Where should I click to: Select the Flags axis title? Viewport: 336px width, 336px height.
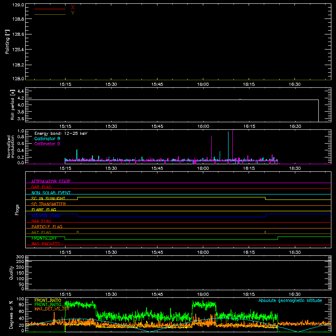(x=17, y=210)
